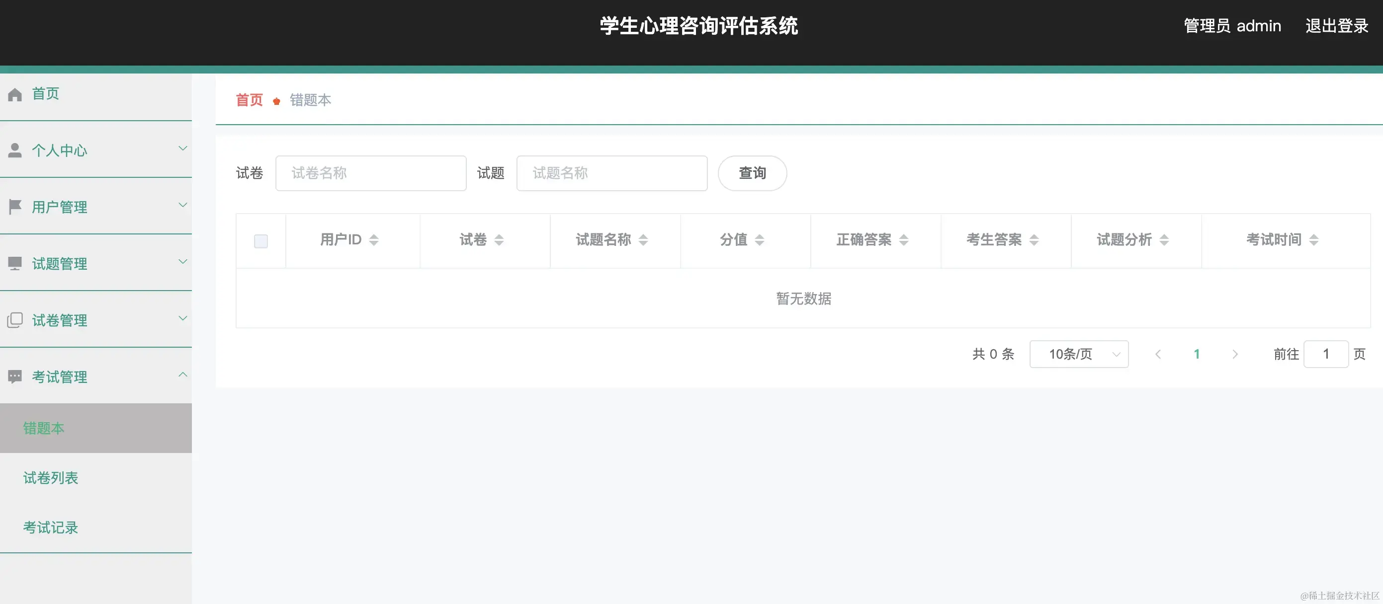Open the 10条/页 page size dropdown
The height and width of the screenshot is (604, 1383).
point(1079,354)
